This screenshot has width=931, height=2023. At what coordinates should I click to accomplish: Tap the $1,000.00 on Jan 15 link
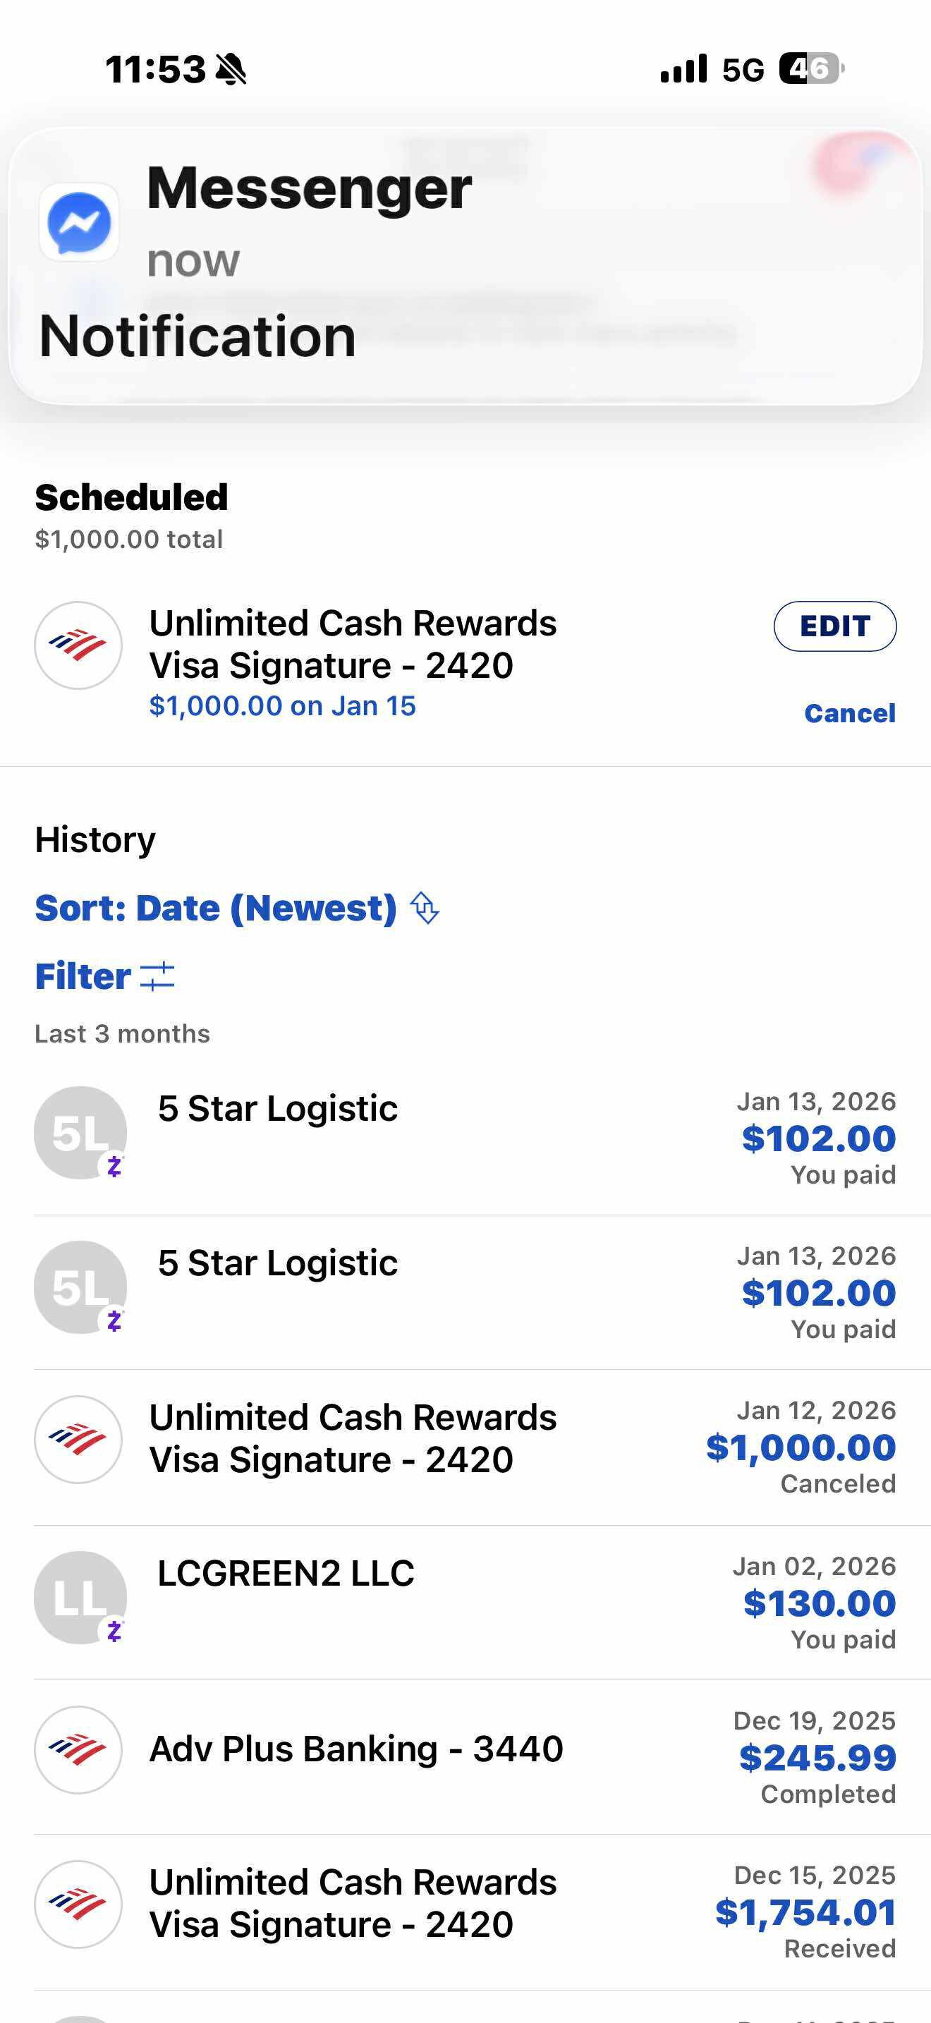click(283, 706)
